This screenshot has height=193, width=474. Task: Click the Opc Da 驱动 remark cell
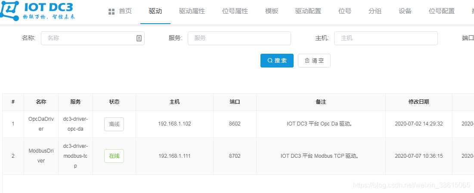[321, 124]
